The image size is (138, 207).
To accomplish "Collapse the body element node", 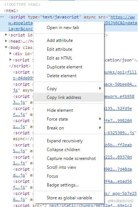I will pos(6,47).
